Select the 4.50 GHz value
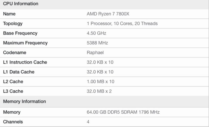Viewport: 209px width, 127px height. (96, 33)
